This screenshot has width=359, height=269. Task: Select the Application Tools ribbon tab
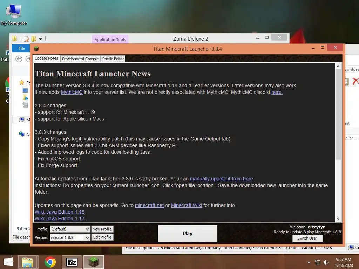110,39
